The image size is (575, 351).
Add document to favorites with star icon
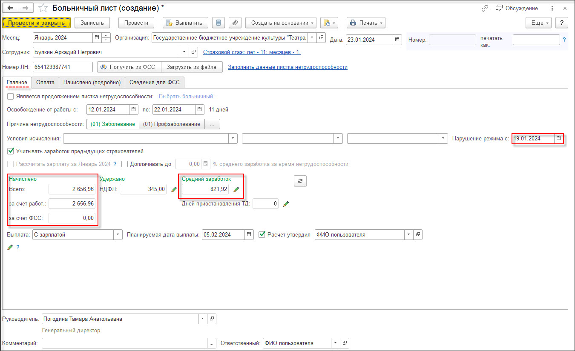[43, 8]
